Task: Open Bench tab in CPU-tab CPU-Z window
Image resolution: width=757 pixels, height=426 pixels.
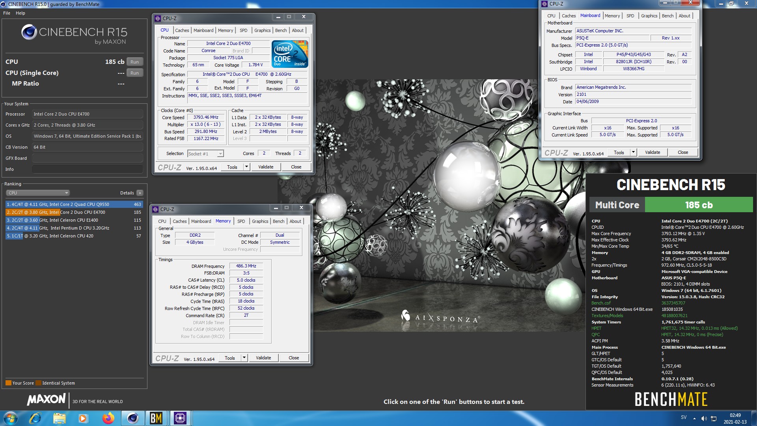Action: click(x=281, y=30)
